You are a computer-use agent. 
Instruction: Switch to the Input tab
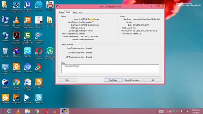[x=81, y=12]
